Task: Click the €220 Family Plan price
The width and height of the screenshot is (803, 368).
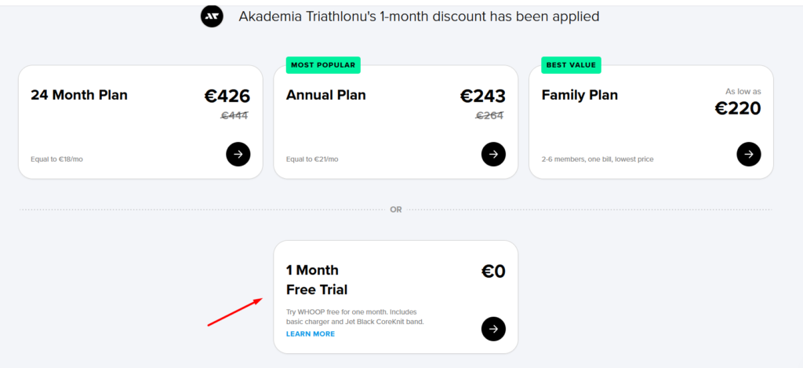Action: (738, 108)
